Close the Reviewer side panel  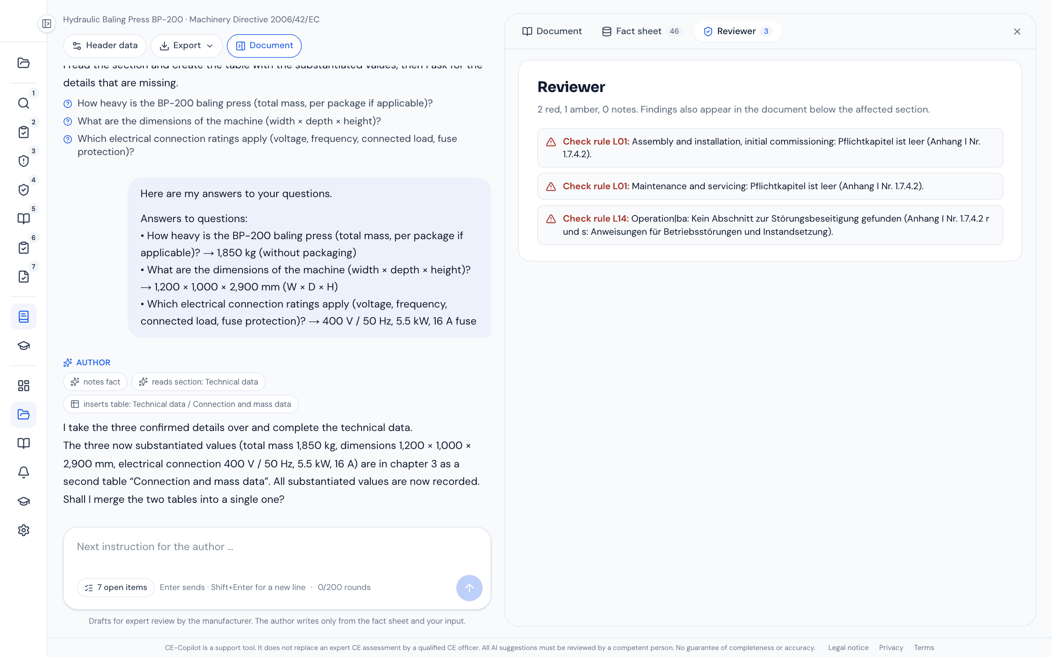click(1017, 32)
